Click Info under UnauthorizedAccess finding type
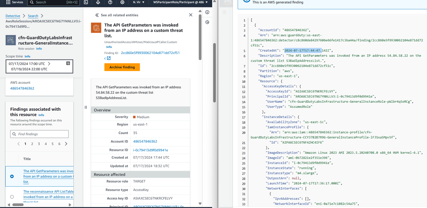The height and width of the screenshot is (208, 427). pos(109,47)
